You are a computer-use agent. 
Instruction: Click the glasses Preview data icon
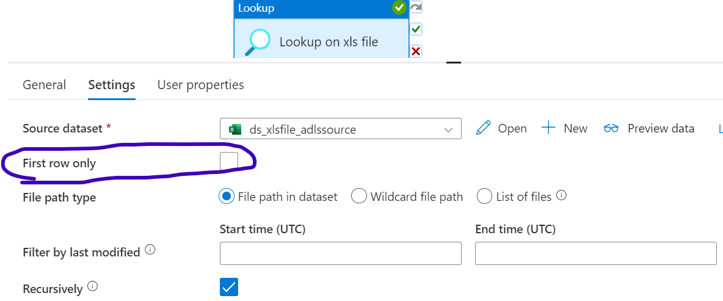[611, 128]
